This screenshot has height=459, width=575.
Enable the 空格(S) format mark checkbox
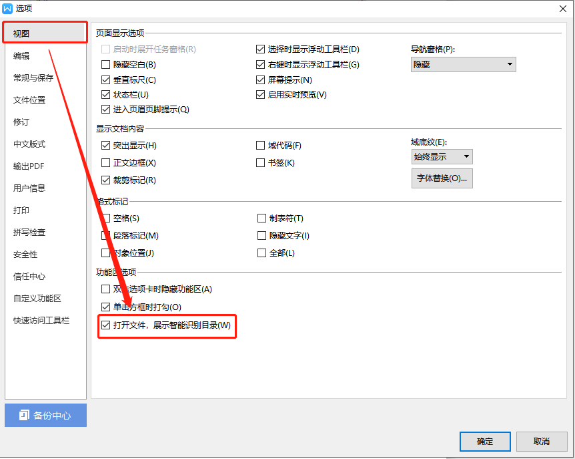[x=105, y=218]
